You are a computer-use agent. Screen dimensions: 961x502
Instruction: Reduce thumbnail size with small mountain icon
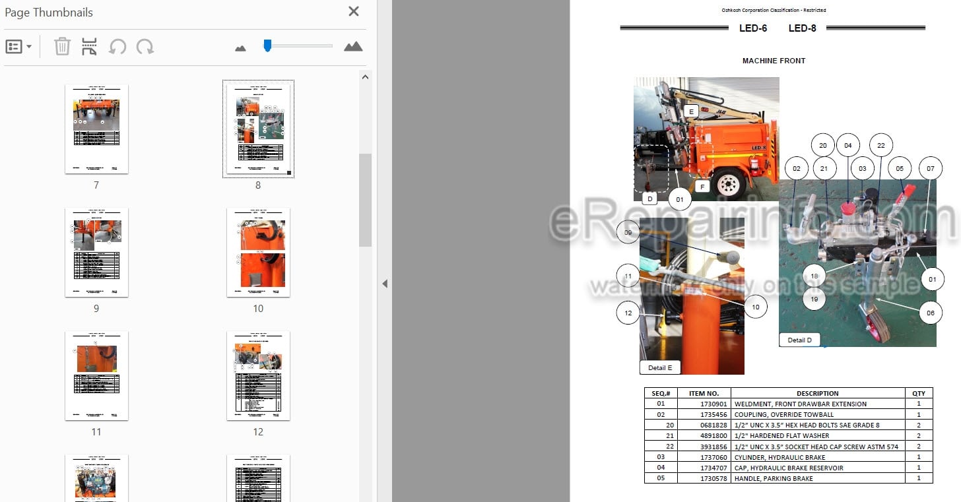click(240, 47)
